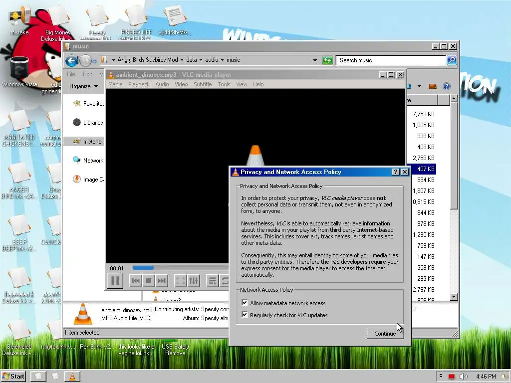
Task: Click the Explorer forward arrow
Action: 85,60
